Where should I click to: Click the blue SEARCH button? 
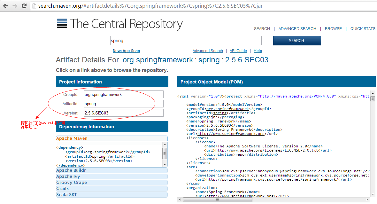tap(297, 41)
